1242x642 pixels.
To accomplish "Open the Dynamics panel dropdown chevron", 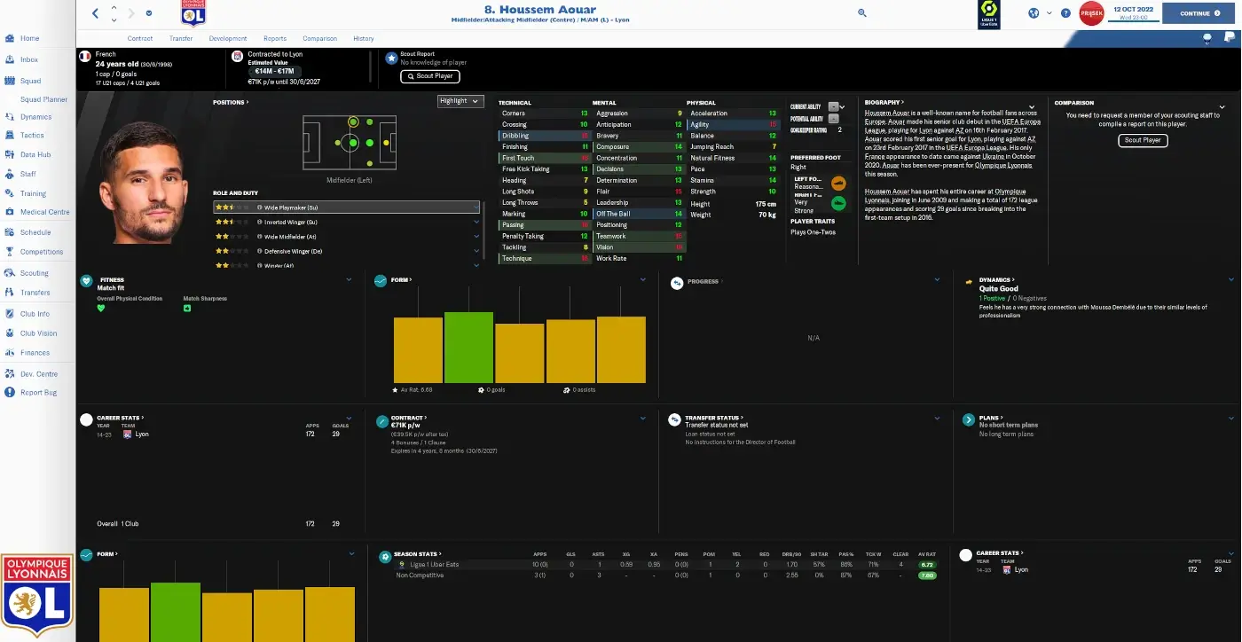I will click(x=1231, y=280).
